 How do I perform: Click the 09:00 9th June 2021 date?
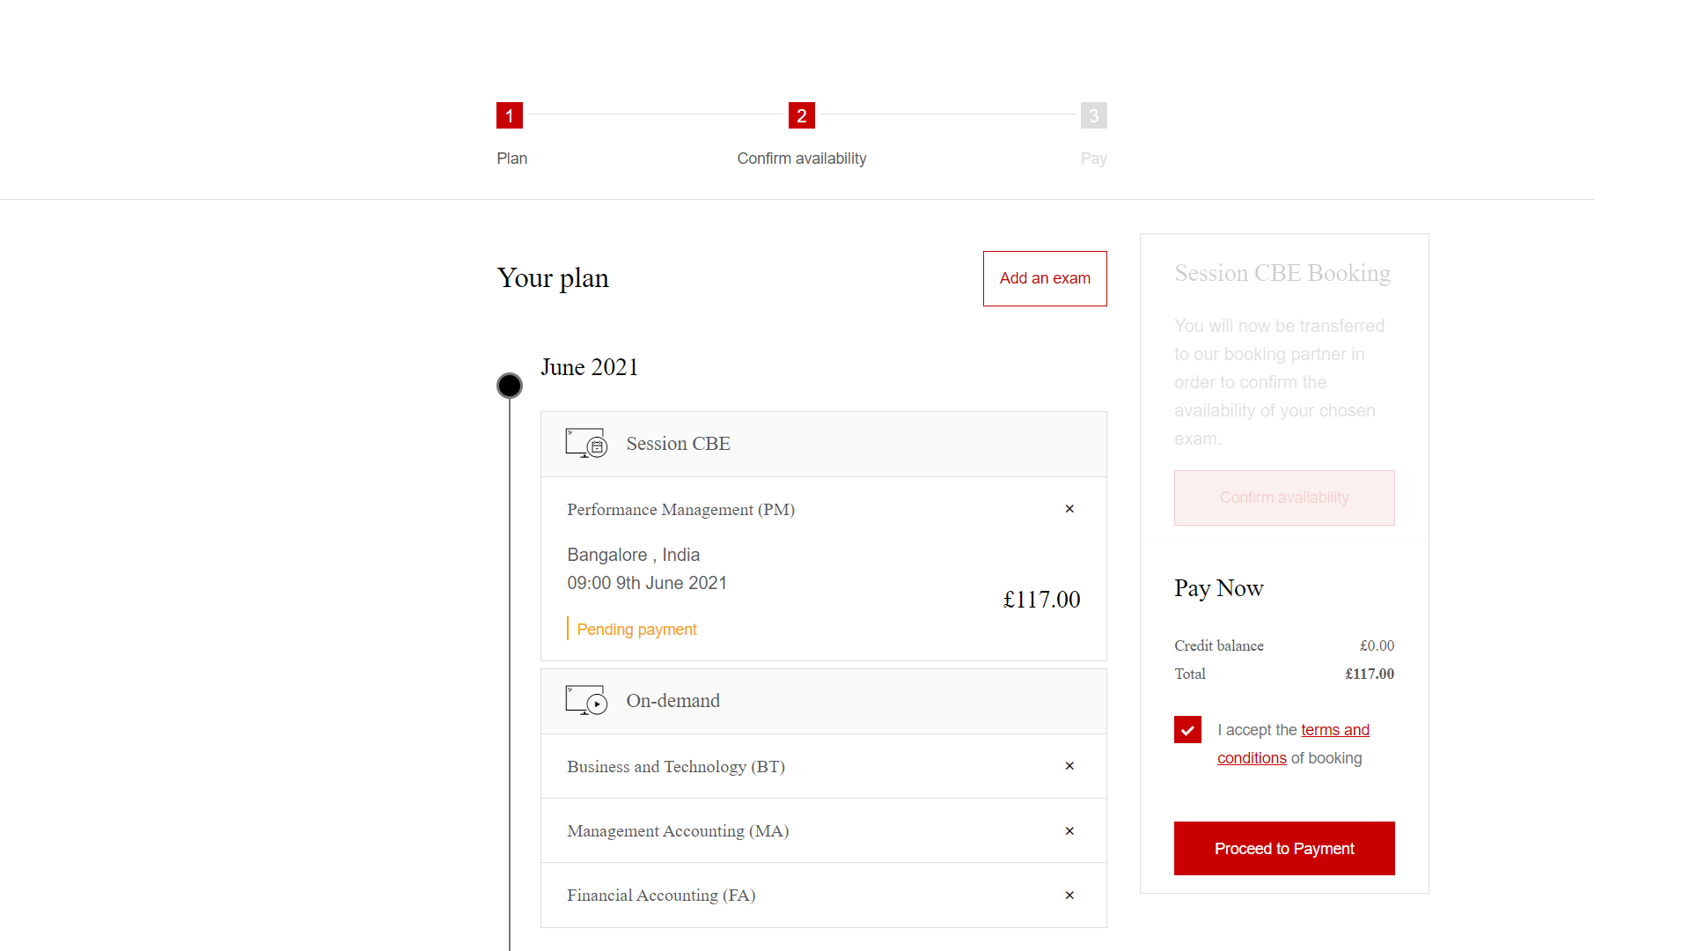coord(647,583)
